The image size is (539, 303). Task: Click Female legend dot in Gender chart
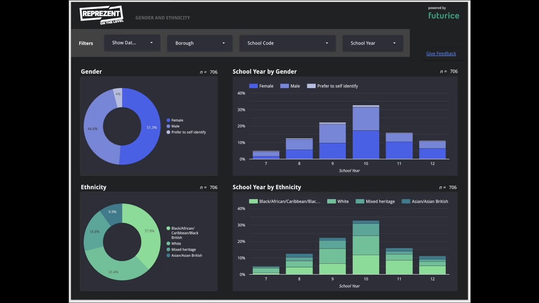pos(168,120)
